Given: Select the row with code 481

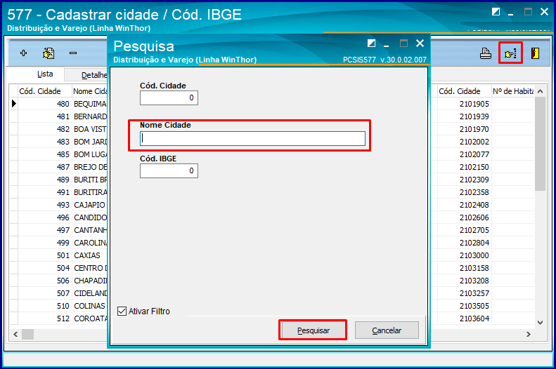Looking at the screenshot, I should (x=59, y=116).
